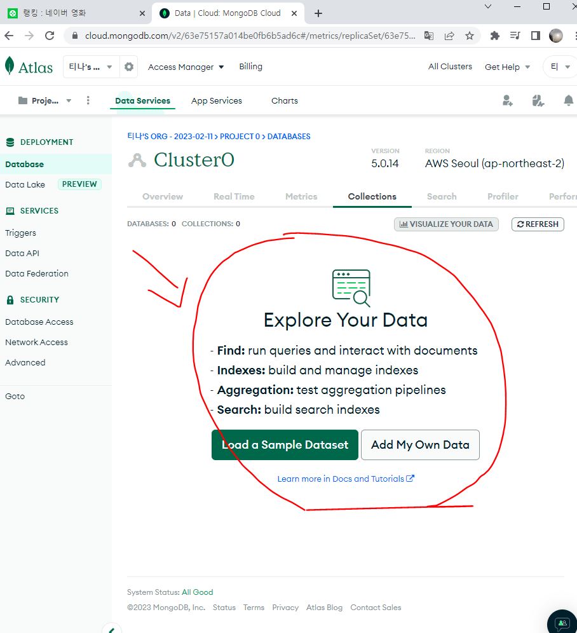Open the browser extensions puzzle icon
The height and width of the screenshot is (633, 577).
coord(494,36)
